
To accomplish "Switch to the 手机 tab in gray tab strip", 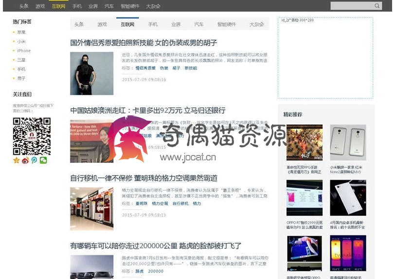I will pos(153,24).
